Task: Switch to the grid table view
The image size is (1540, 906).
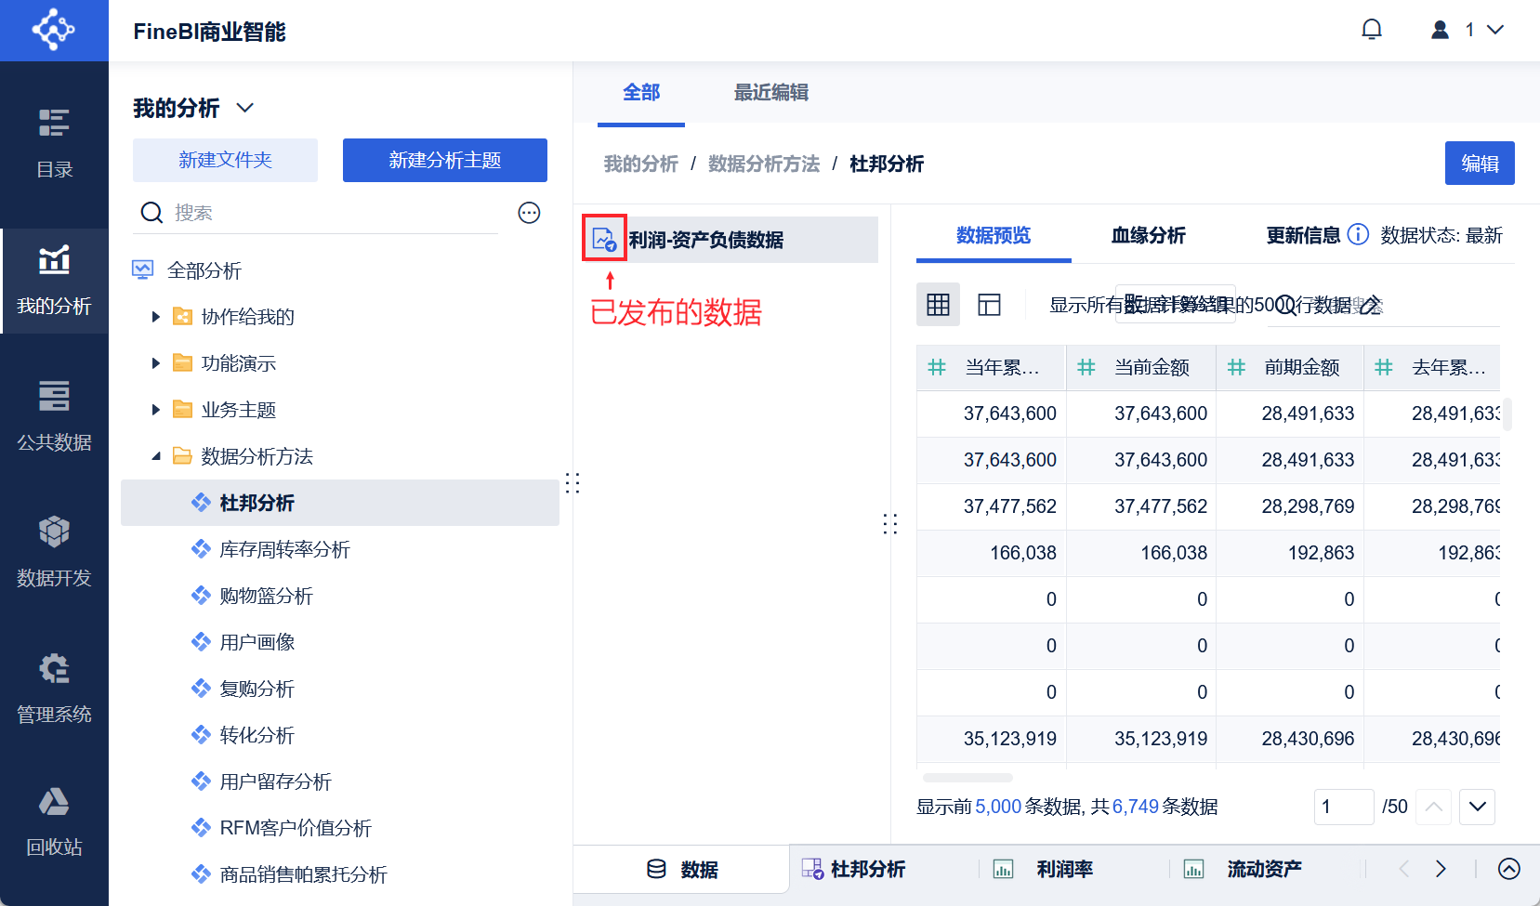Action: click(x=938, y=305)
